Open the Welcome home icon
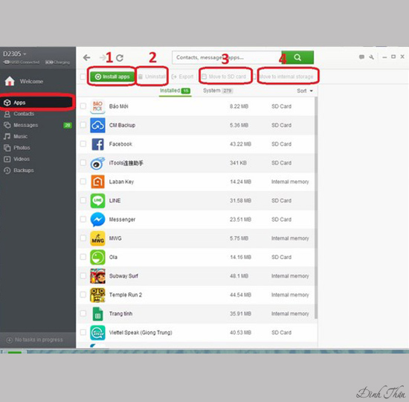This screenshot has width=409, height=402. (10, 81)
